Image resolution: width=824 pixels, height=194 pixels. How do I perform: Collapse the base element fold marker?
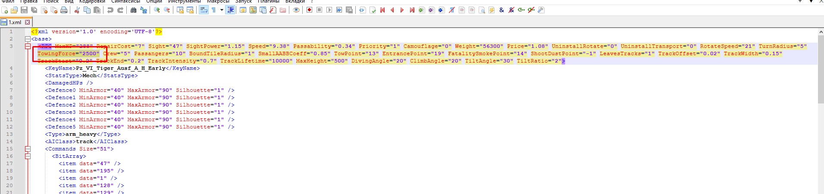28,39
